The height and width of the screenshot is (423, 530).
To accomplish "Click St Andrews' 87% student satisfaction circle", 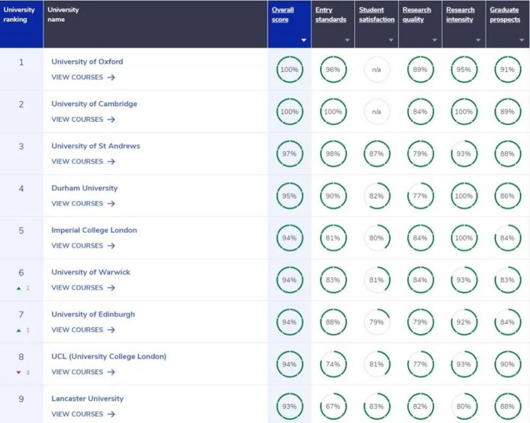I will coord(377,154).
